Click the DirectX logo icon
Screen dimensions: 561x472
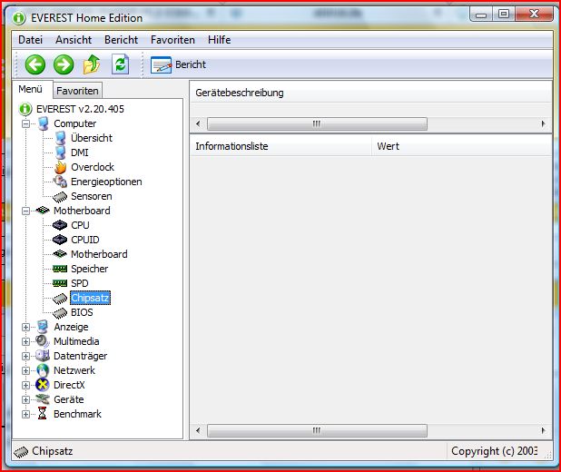point(43,385)
